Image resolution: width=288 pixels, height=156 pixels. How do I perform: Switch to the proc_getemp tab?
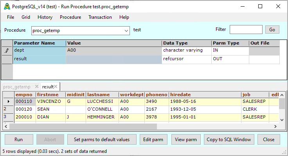(x=17, y=87)
